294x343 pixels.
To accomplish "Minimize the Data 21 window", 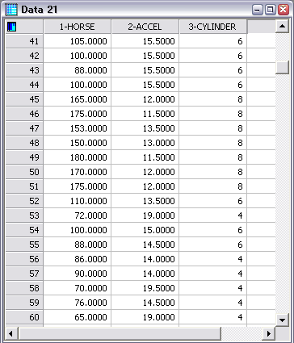I will 257,10.
